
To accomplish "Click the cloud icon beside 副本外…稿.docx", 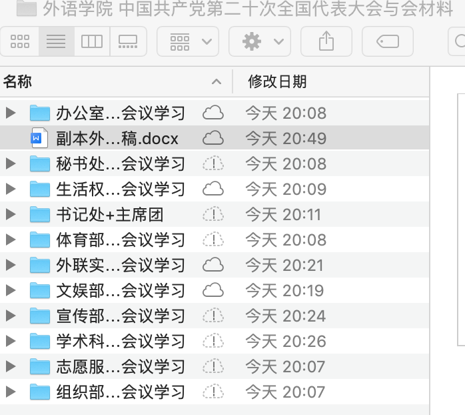I will click(x=213, y=138).
